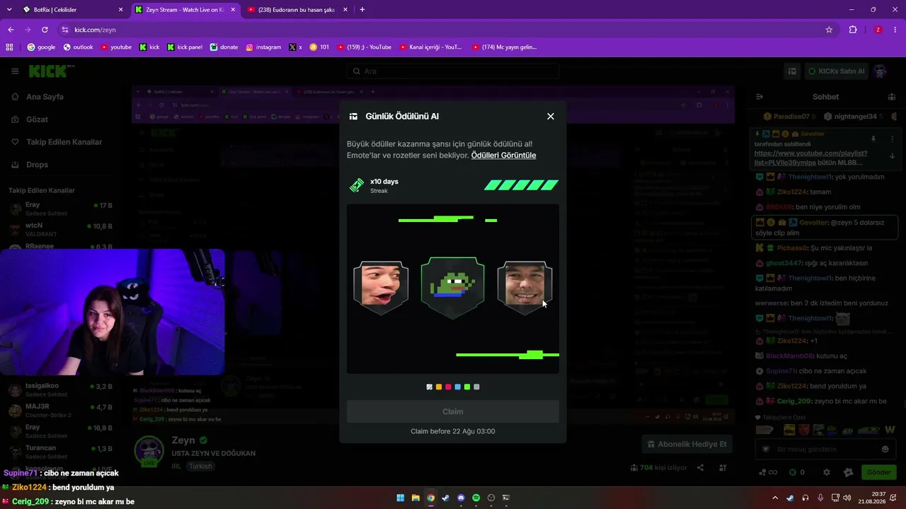Bookmark this page with star icon
The height and width of the screenshot is (509, 906).
[x=829, y=30]
